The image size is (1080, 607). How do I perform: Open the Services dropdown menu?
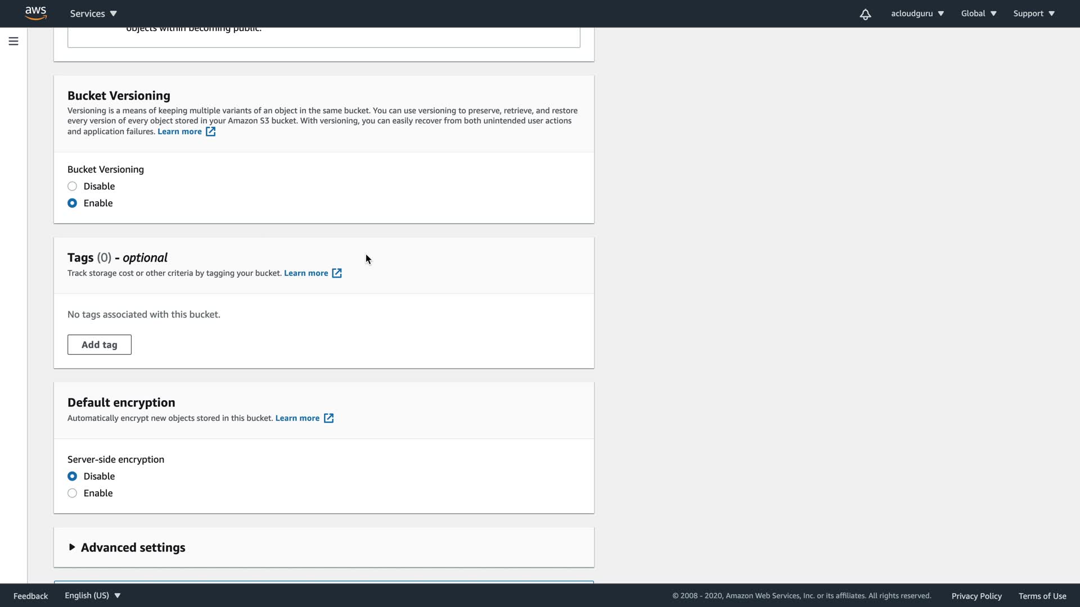coord(93,13)
